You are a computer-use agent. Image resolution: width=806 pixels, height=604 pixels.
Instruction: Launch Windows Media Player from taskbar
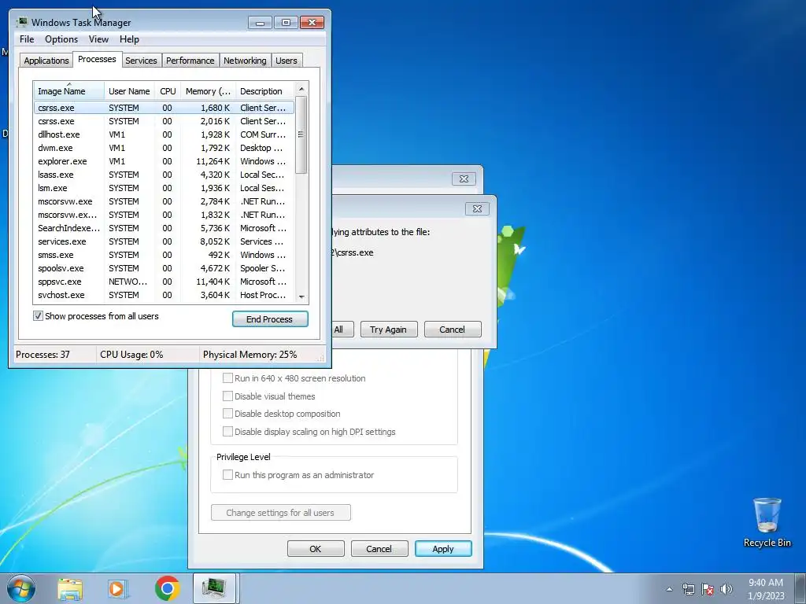118,588
